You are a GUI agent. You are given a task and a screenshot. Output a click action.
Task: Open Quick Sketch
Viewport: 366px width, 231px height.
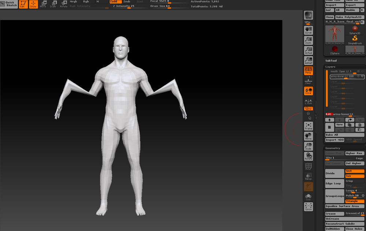pos(9,4)
